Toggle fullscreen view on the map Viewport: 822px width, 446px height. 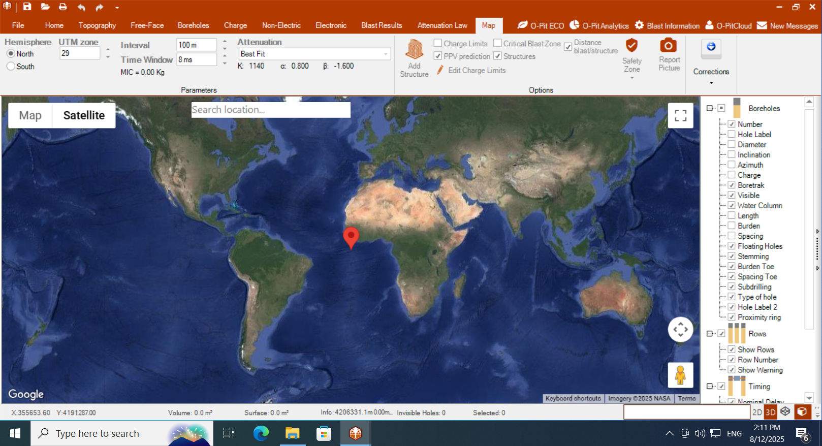click(x=680, y=115)
